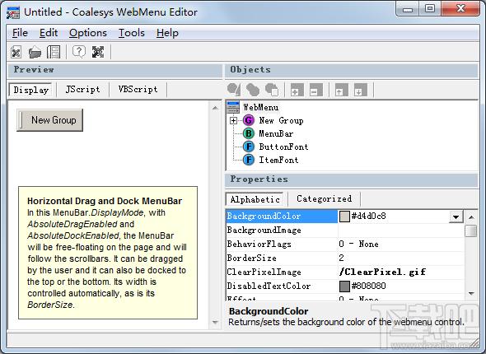Click the properties list scroll down arrow
Screen dimensions: 486x354
(471, 293)
